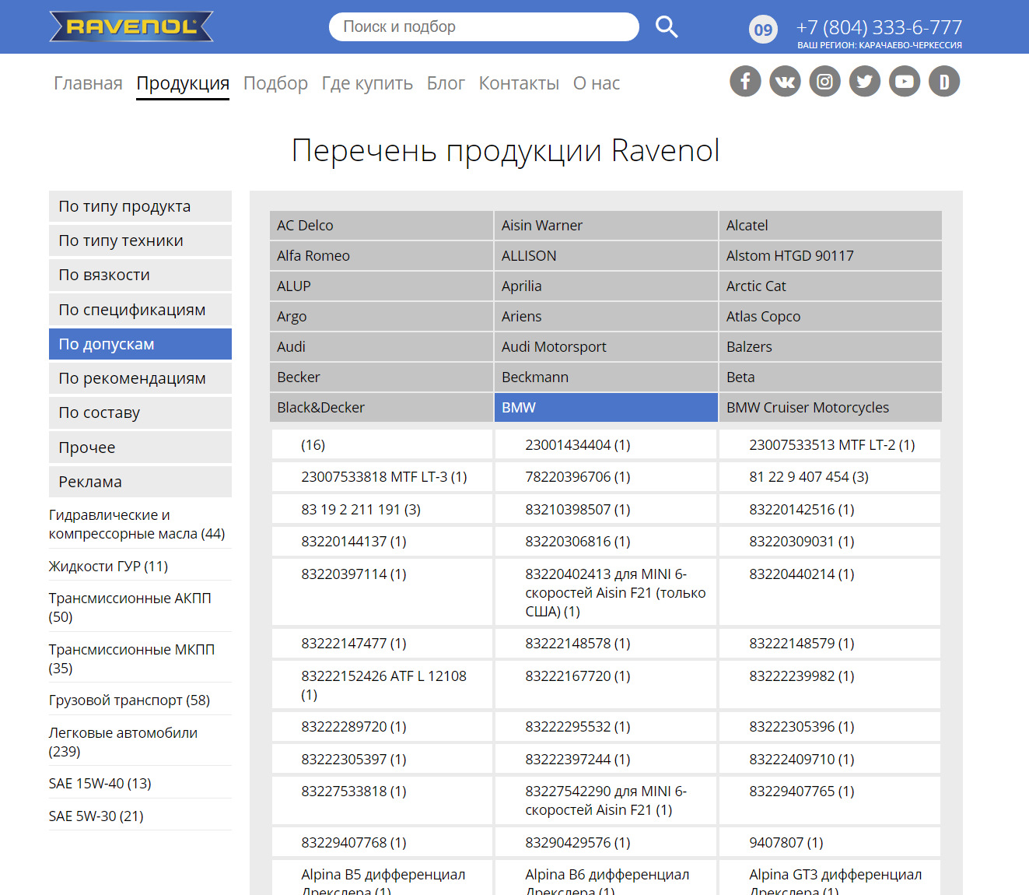Screen dimensions: 1029x895
Task: Expand the Alfa Romeo brand row
Action: click(381, 256)
